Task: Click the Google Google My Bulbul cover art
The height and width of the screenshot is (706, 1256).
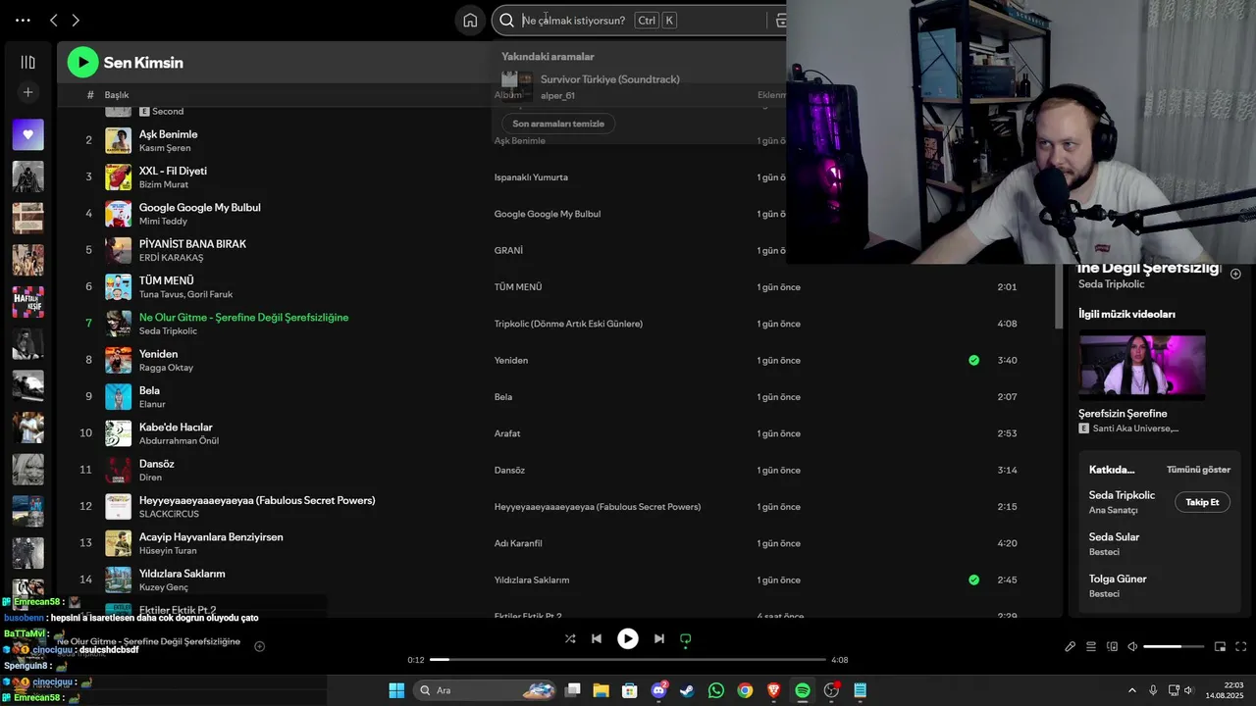Action: (x=118, y=214)
